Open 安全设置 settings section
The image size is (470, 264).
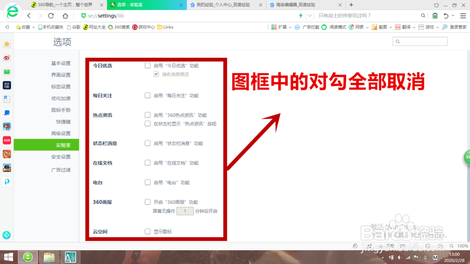click(61, 157)
